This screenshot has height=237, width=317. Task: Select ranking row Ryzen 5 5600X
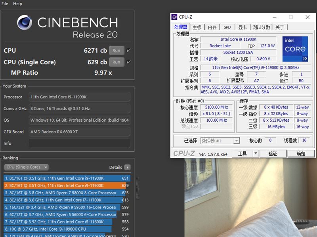click(67, 214)
